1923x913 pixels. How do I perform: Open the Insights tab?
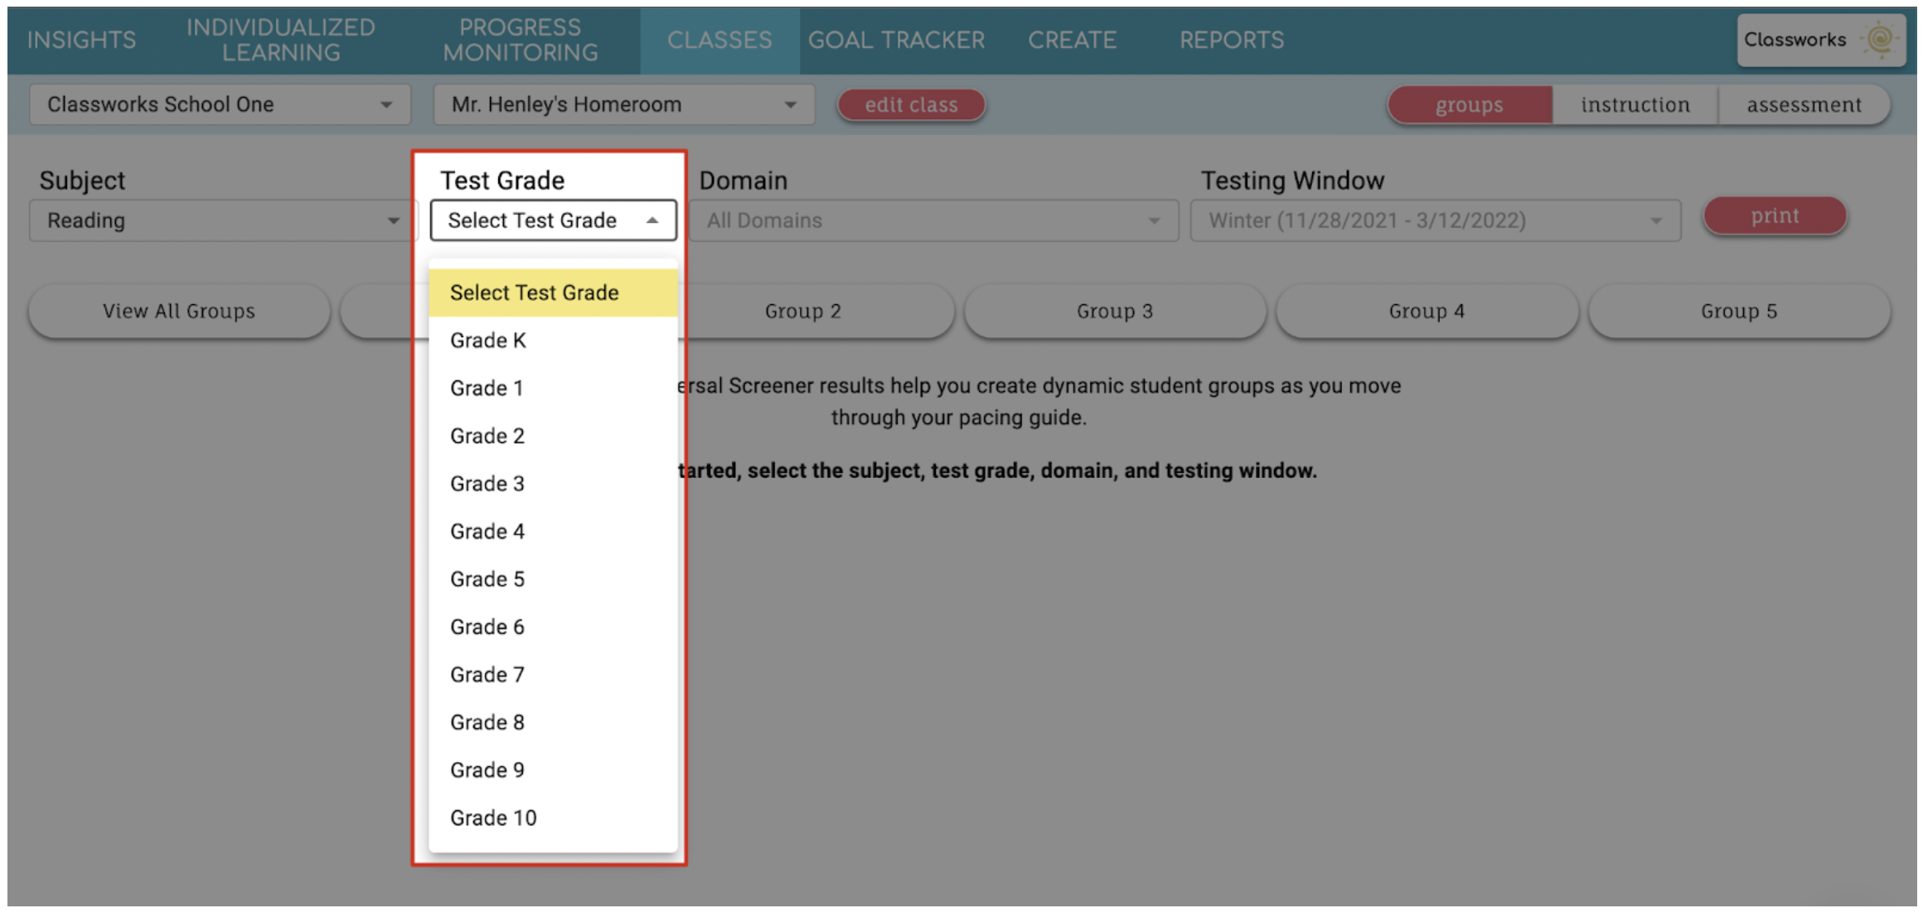click(81, 40)
